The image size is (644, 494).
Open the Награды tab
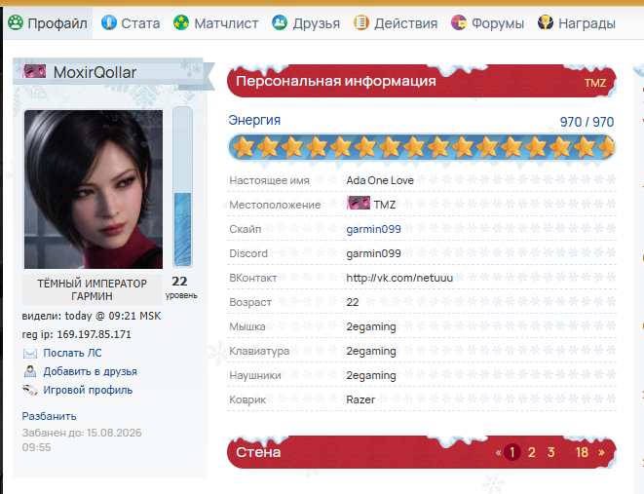point(577,23)
